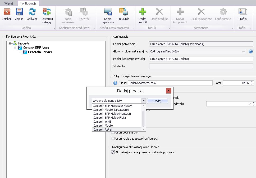
Task: Decrease the value 2 spinner down arrow
Action: (254, 105)
